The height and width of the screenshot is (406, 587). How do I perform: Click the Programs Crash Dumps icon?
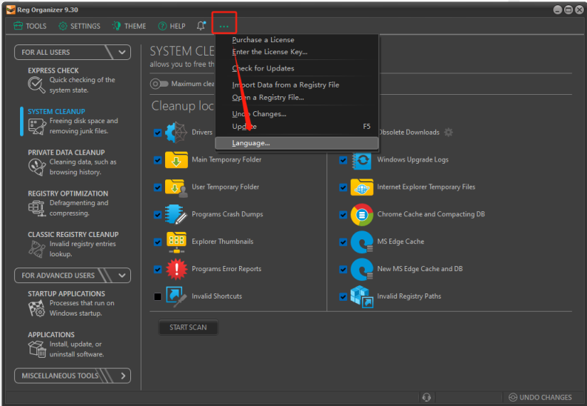pos(176,214)
